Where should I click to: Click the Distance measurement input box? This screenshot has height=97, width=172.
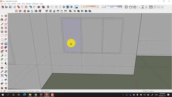[x=160, y=91]
